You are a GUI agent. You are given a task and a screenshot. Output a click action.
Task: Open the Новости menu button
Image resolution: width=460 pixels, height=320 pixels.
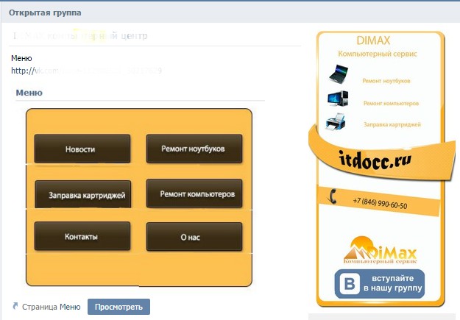(82, 149)
